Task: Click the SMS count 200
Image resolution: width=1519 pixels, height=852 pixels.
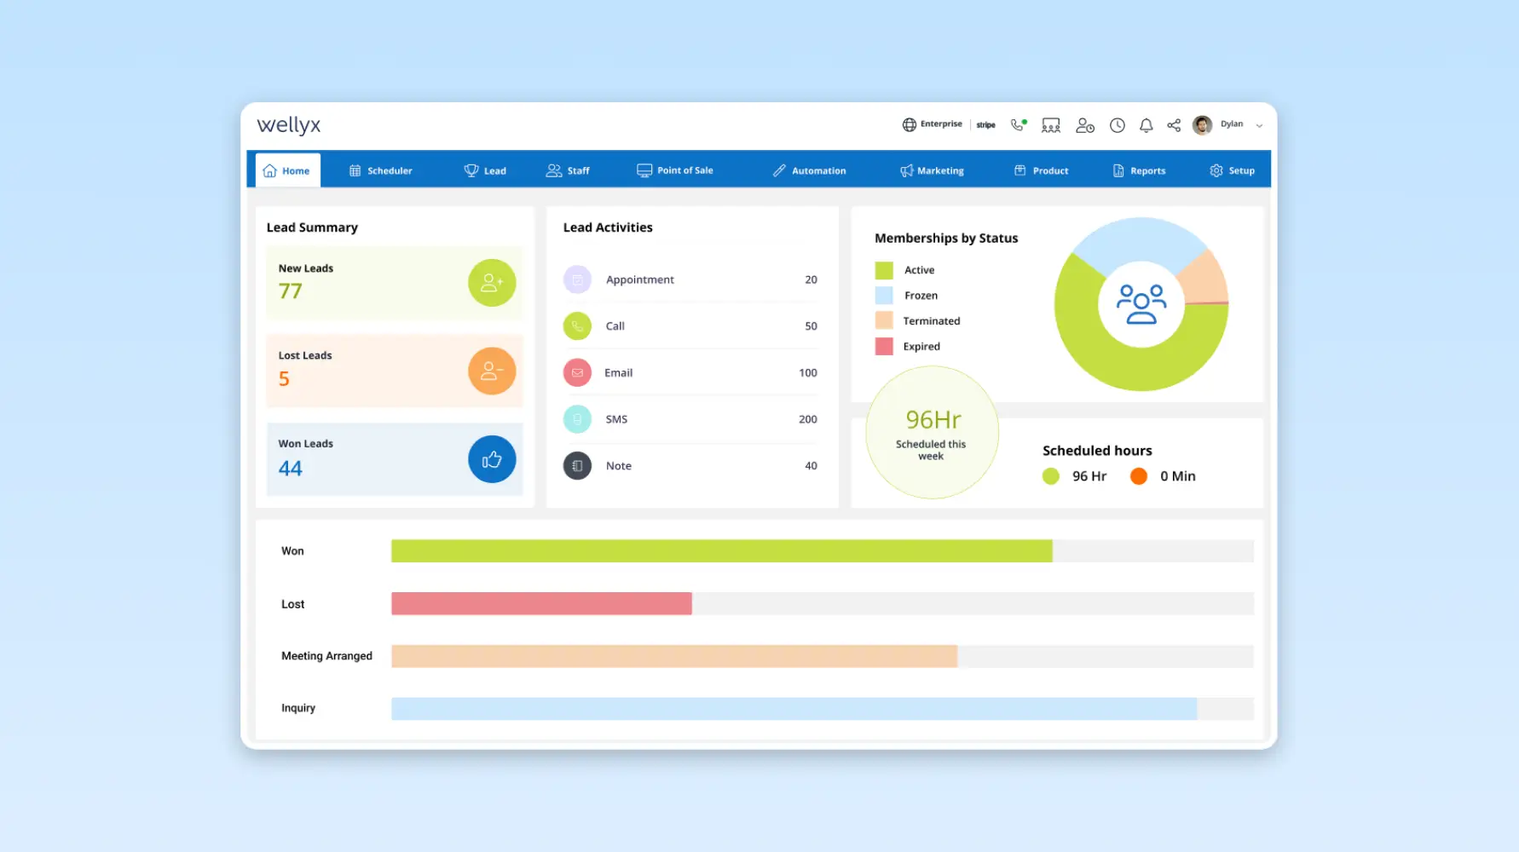Action: tap(808, 419)
